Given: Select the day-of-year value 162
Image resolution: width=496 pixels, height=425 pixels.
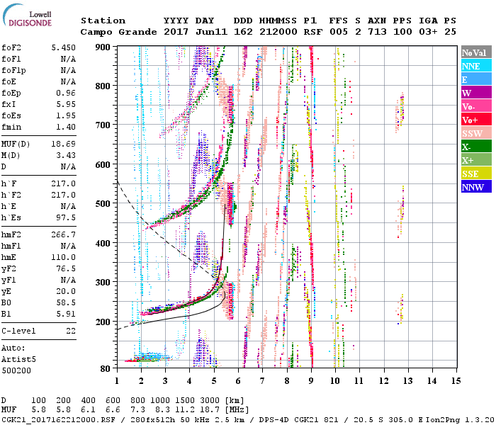Looking at the screenshot, I should point(243,33).
